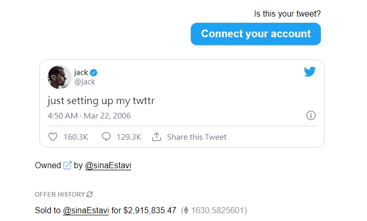
Task: Click the Ethereum diamond icon beside 1630.5825601
Action: click(186, 210)
